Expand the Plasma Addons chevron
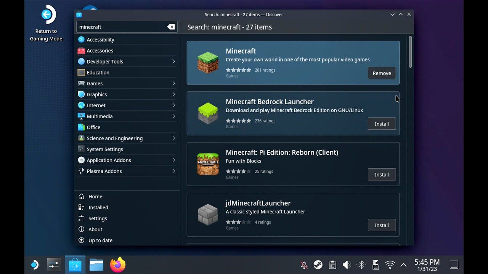 tap(173, 171)
